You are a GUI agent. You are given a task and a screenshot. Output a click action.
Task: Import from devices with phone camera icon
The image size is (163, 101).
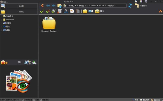point(27,62)
